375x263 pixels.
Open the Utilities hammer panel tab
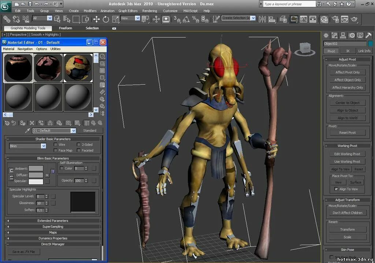[x=368, y=35]
